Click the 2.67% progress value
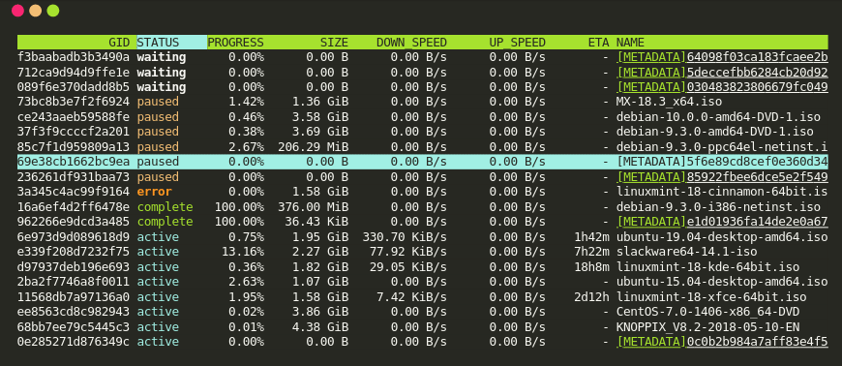Viewport: 842px width, 366px height. pyautogui.click(x=246, y=147)
